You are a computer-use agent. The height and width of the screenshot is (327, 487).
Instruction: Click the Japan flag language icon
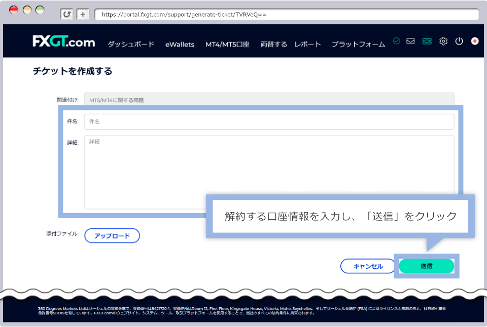click(x=475, y=41)
